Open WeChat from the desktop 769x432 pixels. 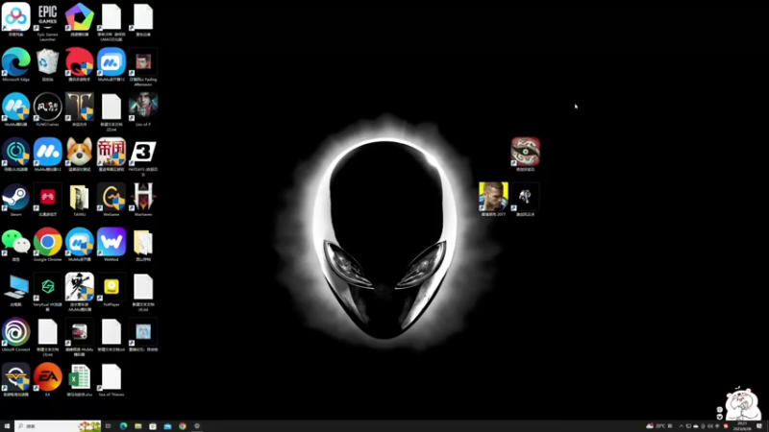pyautogui.click(x=15, y=245)
